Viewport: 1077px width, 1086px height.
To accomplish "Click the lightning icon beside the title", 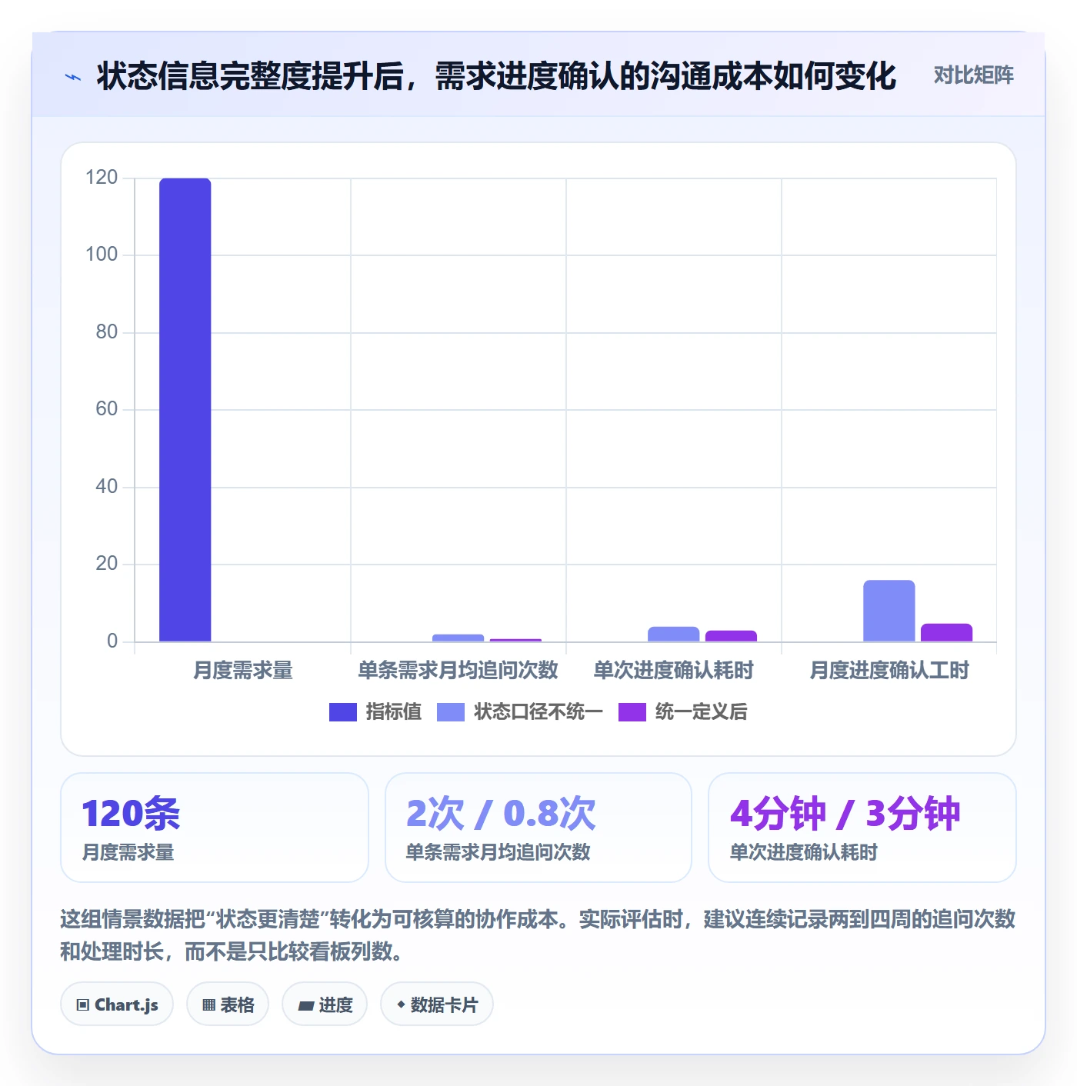I will [73, 77].
